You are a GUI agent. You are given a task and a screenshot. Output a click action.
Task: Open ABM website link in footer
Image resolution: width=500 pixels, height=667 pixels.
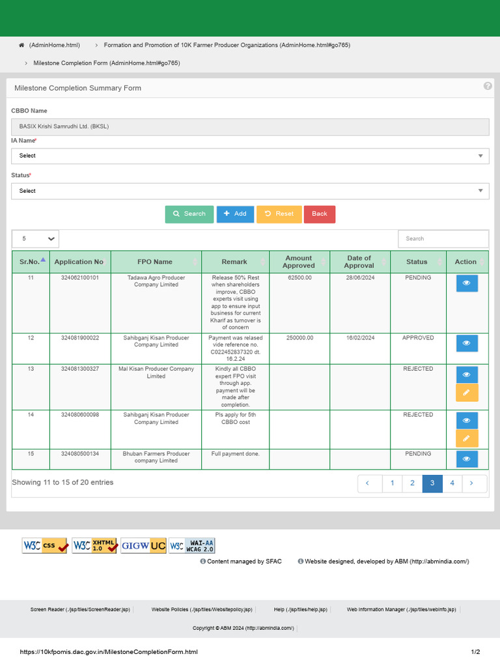tap(387, 561)
